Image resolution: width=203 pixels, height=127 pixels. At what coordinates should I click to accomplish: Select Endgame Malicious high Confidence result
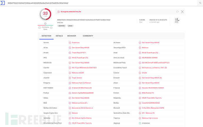click(x=81, y=83)
